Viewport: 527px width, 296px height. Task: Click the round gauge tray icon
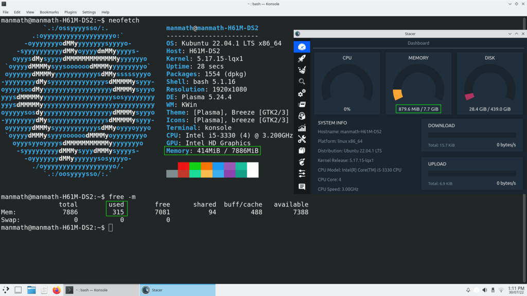coord(476,290)
